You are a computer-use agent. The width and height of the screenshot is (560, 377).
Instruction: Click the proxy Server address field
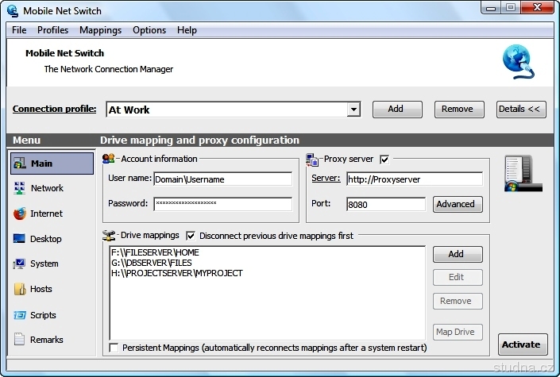click(415, 179)
